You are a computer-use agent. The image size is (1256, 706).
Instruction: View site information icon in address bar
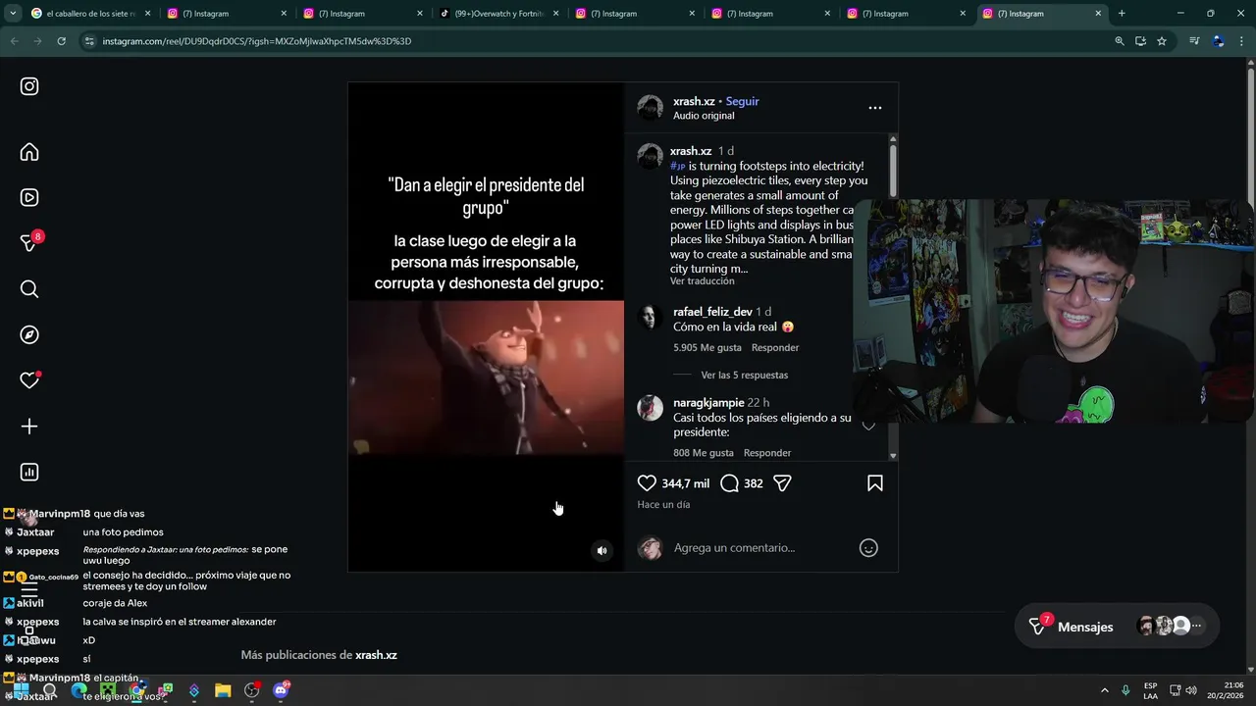click(89, 41)
